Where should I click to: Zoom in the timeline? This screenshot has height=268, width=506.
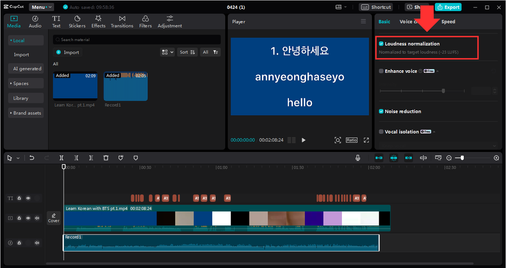(497, 158)
